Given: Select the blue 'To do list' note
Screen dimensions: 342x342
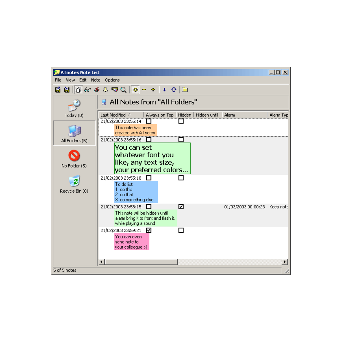Looking at the screenshot, I should tap(136, 192).
